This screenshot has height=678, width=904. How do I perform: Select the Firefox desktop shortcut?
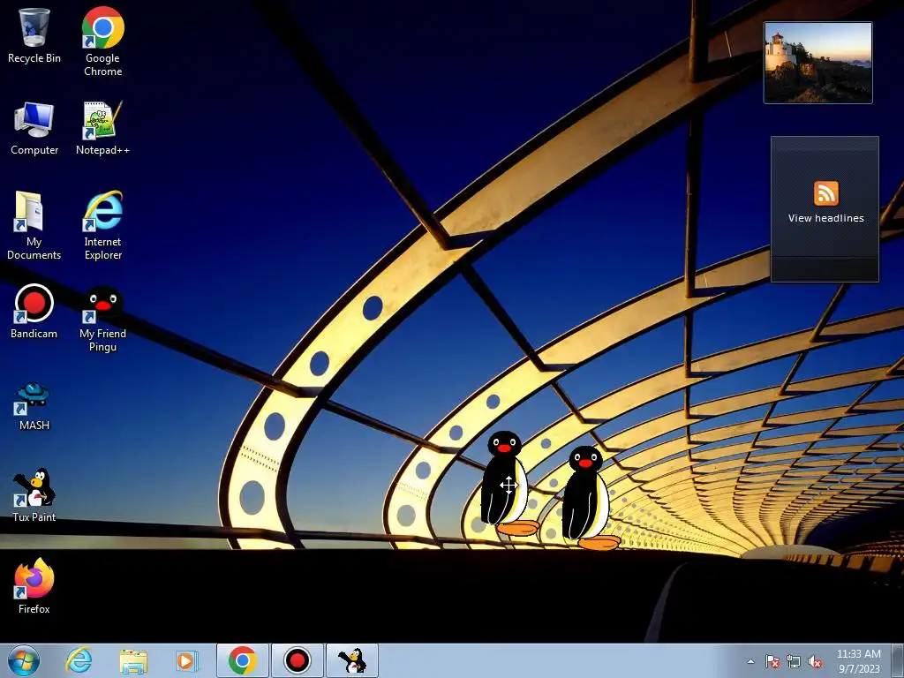[x=34, y=586]
